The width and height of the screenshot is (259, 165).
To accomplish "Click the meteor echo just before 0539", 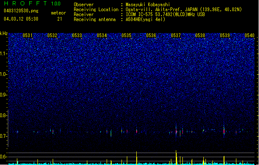I will 224,132.
